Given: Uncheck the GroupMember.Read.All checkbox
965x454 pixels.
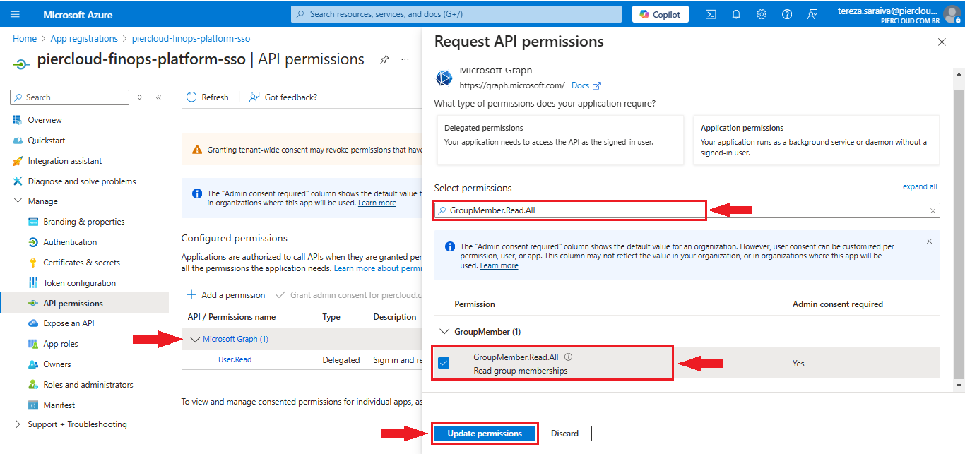Looking at the screenshot, I should point(444,363).
